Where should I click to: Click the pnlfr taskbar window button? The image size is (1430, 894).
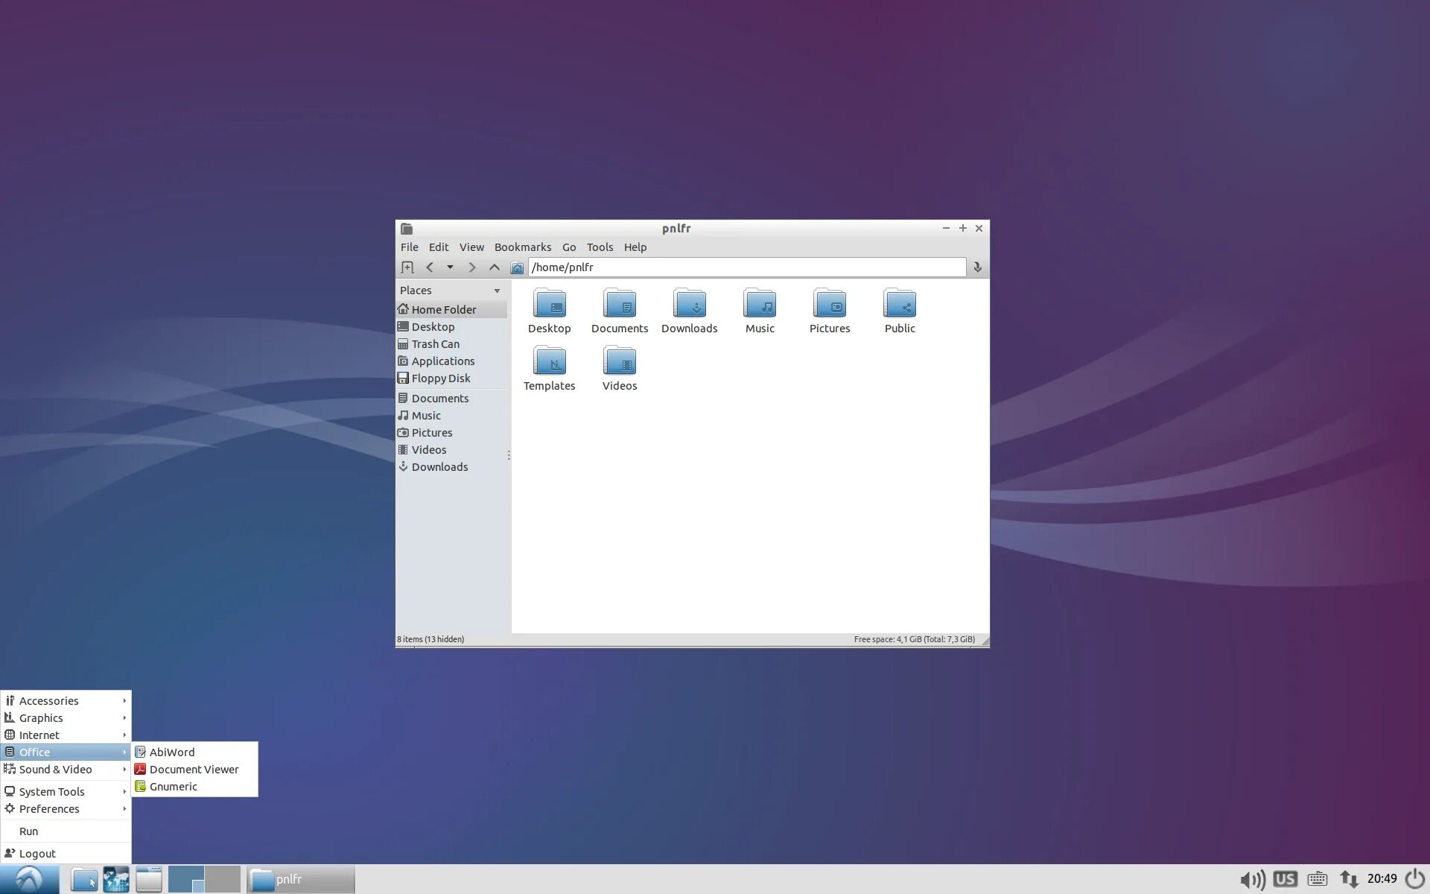[x=300, y=880]
